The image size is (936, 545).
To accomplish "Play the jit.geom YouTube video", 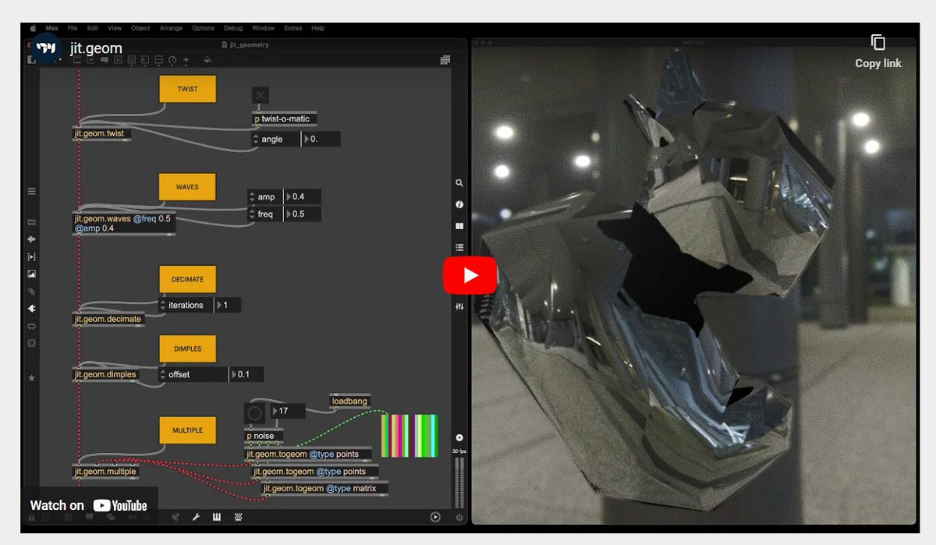I will [470, 275].
